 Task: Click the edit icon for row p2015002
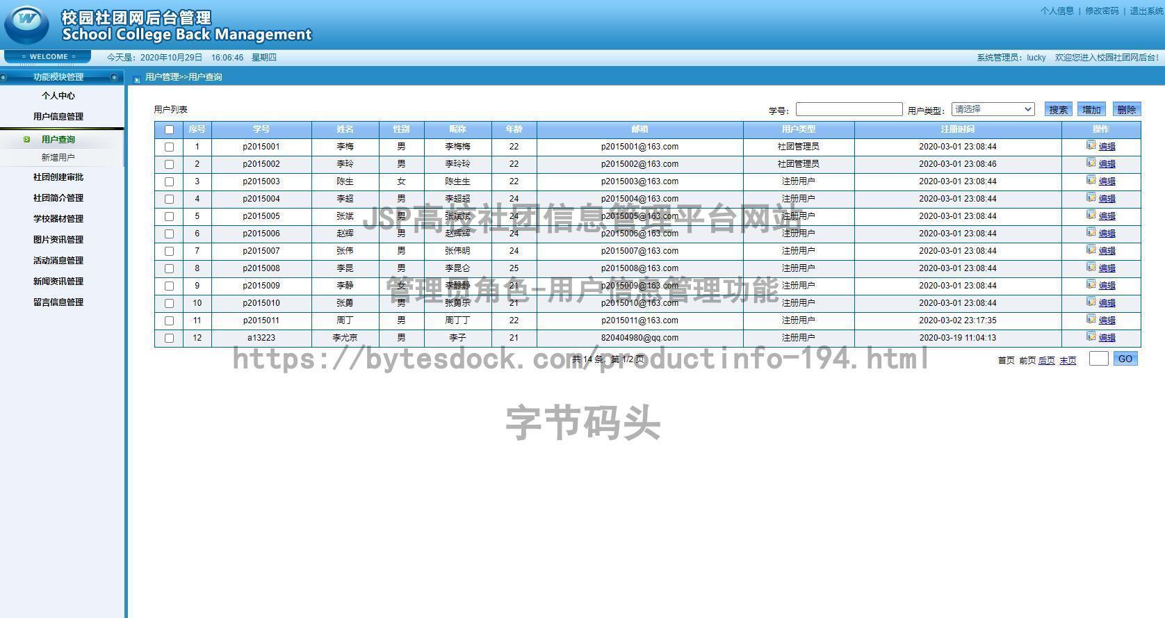(x=1091, y=163)
